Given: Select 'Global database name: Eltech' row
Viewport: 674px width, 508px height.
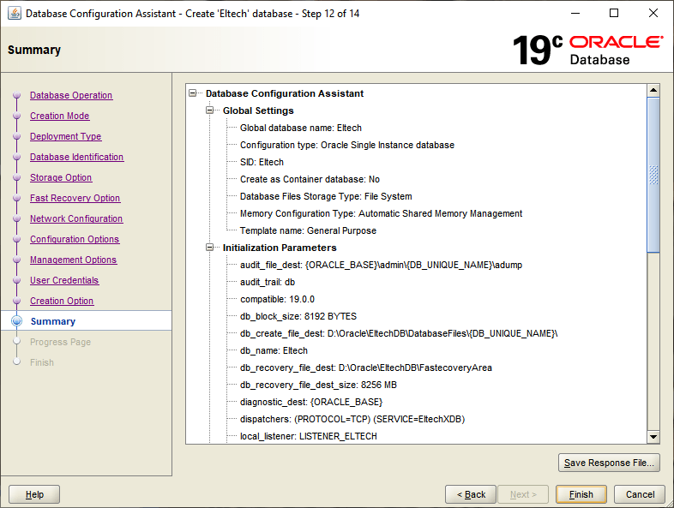Looking at the screenshot, I should click(x=301, y=128).
